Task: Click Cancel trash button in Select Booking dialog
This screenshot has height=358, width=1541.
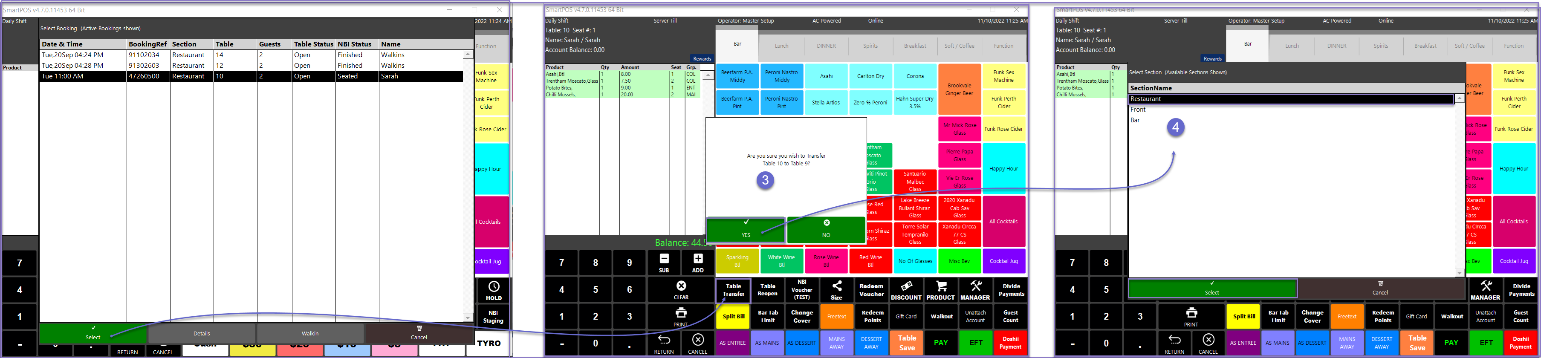Action: (419, 334)
